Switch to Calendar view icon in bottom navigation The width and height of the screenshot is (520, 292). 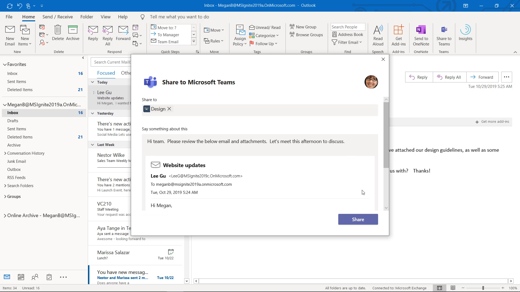click(21, 277)
